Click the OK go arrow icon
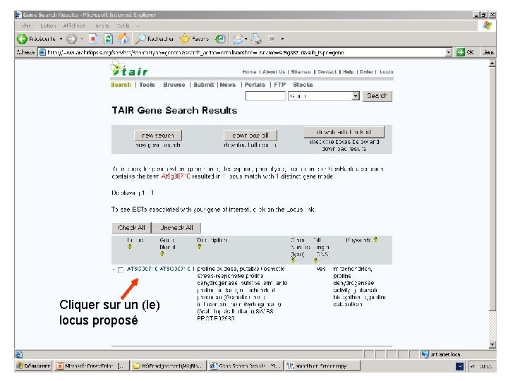 coord(460,52)
